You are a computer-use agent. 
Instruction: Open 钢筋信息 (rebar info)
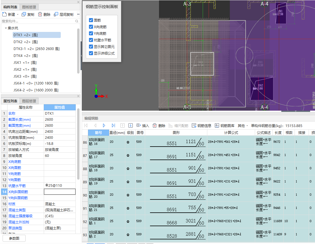pos(202,126)
